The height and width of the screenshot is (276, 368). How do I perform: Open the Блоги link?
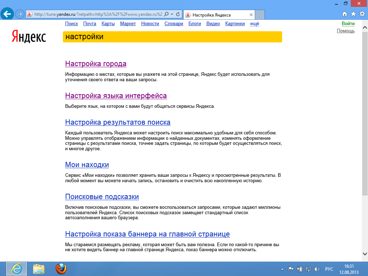[x=195, y=23]
